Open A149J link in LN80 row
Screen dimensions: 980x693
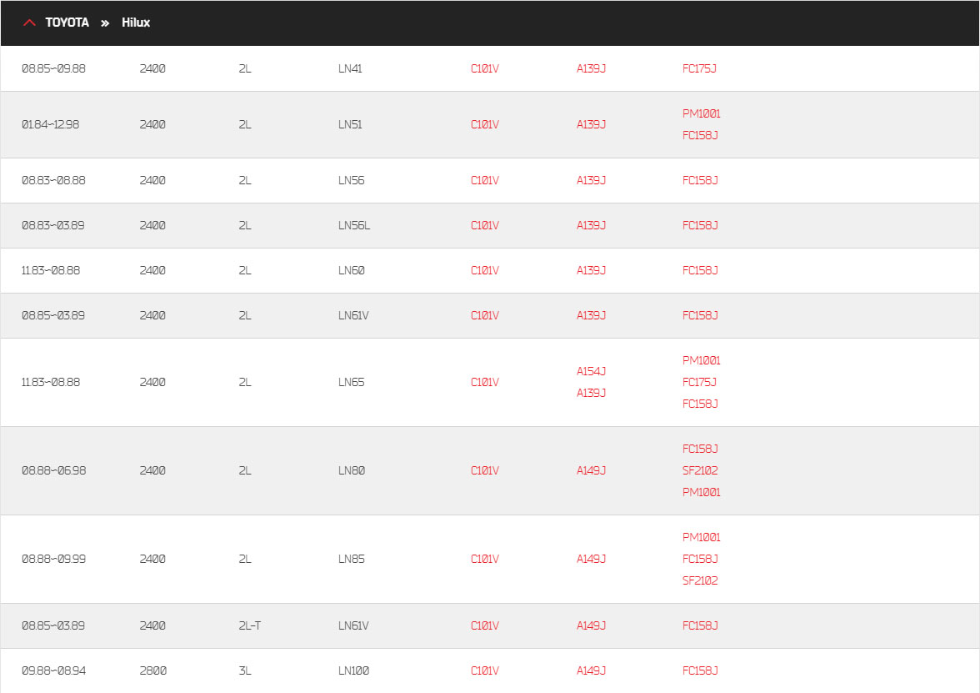point(591,470)
